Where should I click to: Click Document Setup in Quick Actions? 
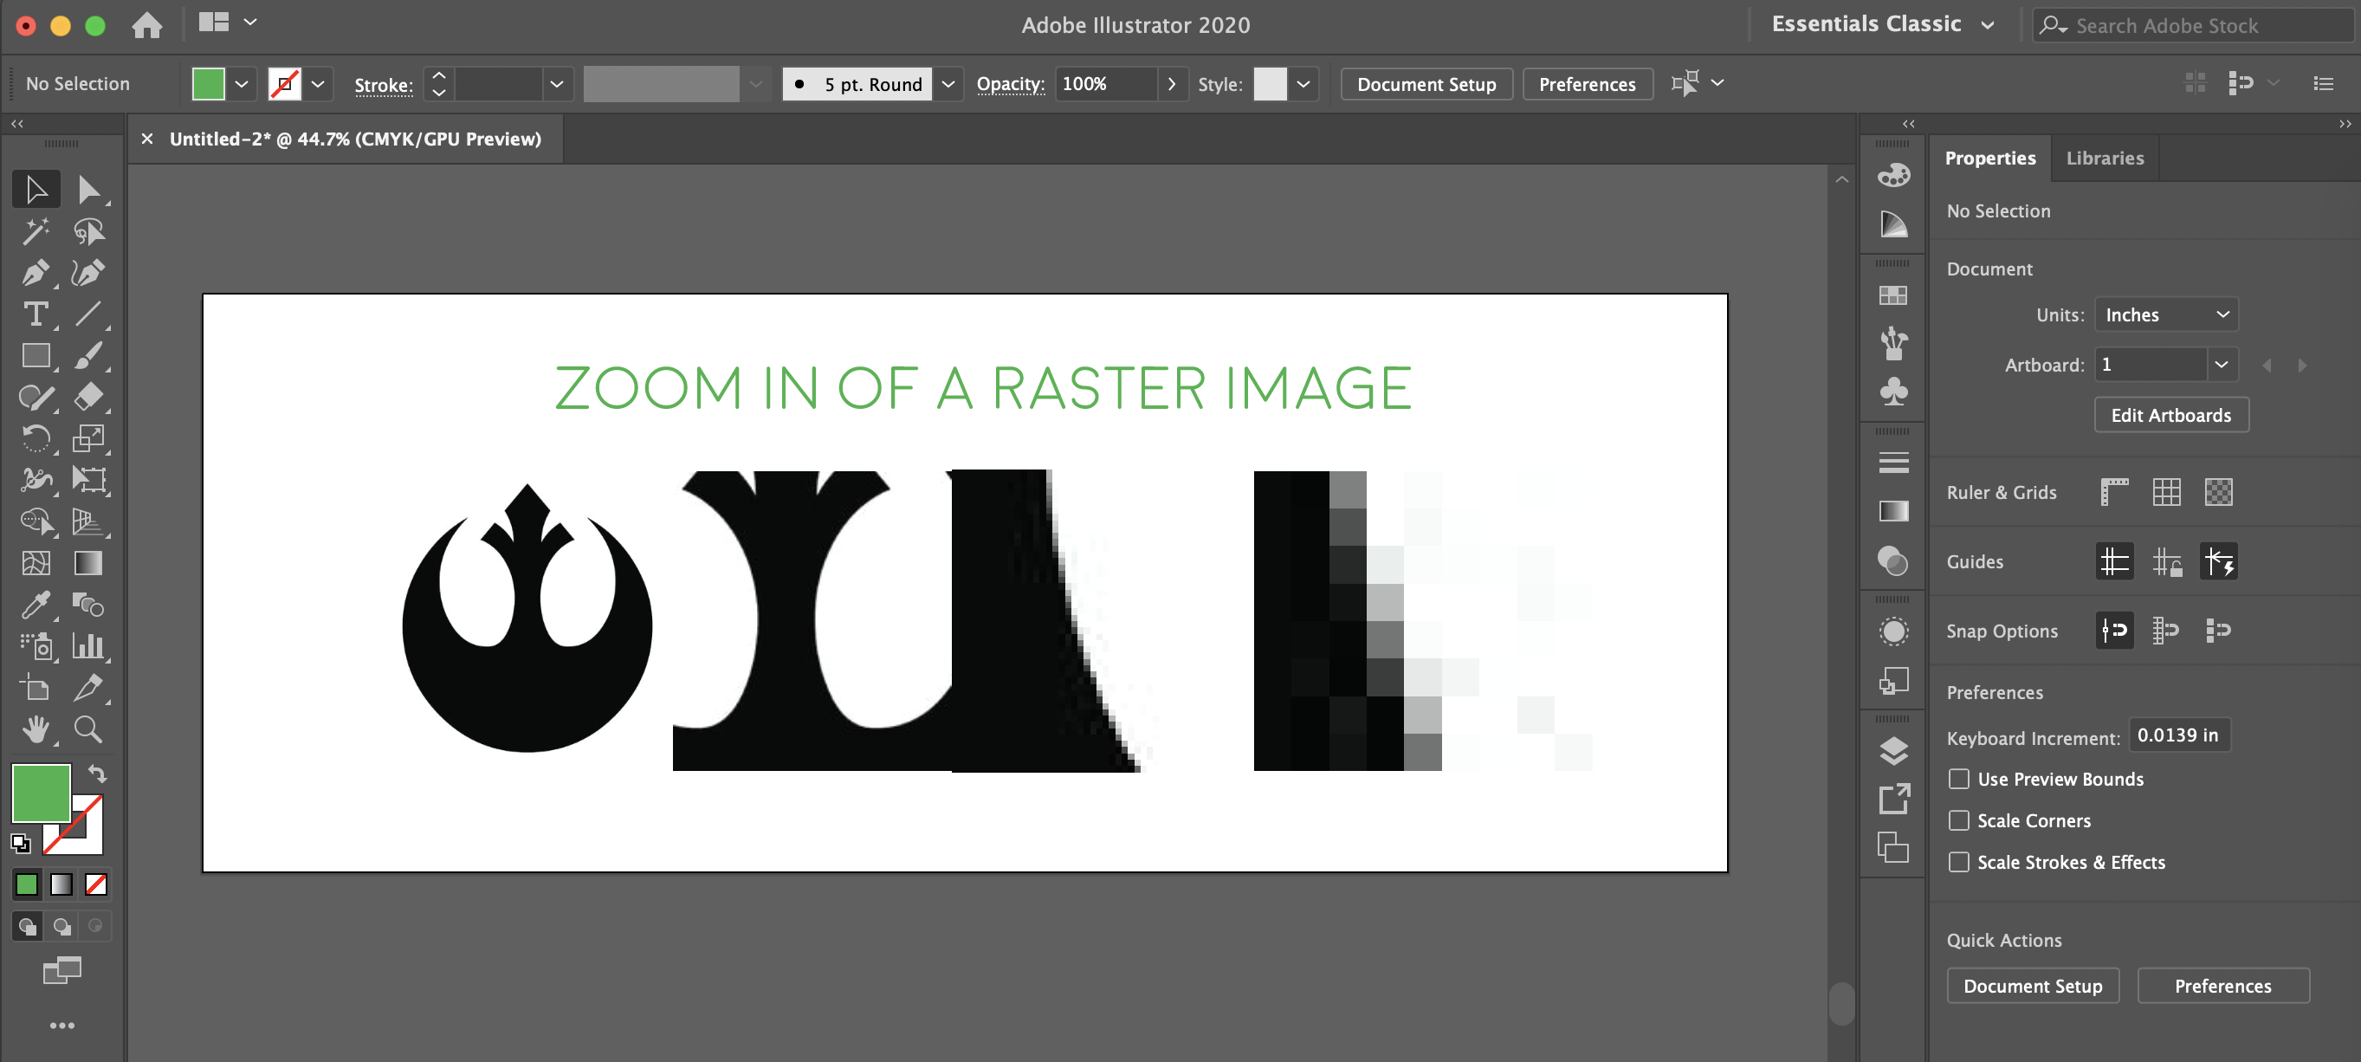point(2032,986)
